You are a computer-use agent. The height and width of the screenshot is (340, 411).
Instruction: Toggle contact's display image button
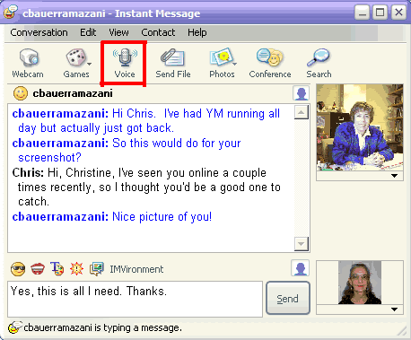pyautogui.click(x=301, y=93)
